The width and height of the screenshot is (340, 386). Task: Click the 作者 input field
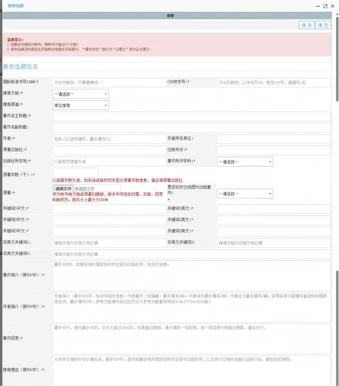[109, 139]
